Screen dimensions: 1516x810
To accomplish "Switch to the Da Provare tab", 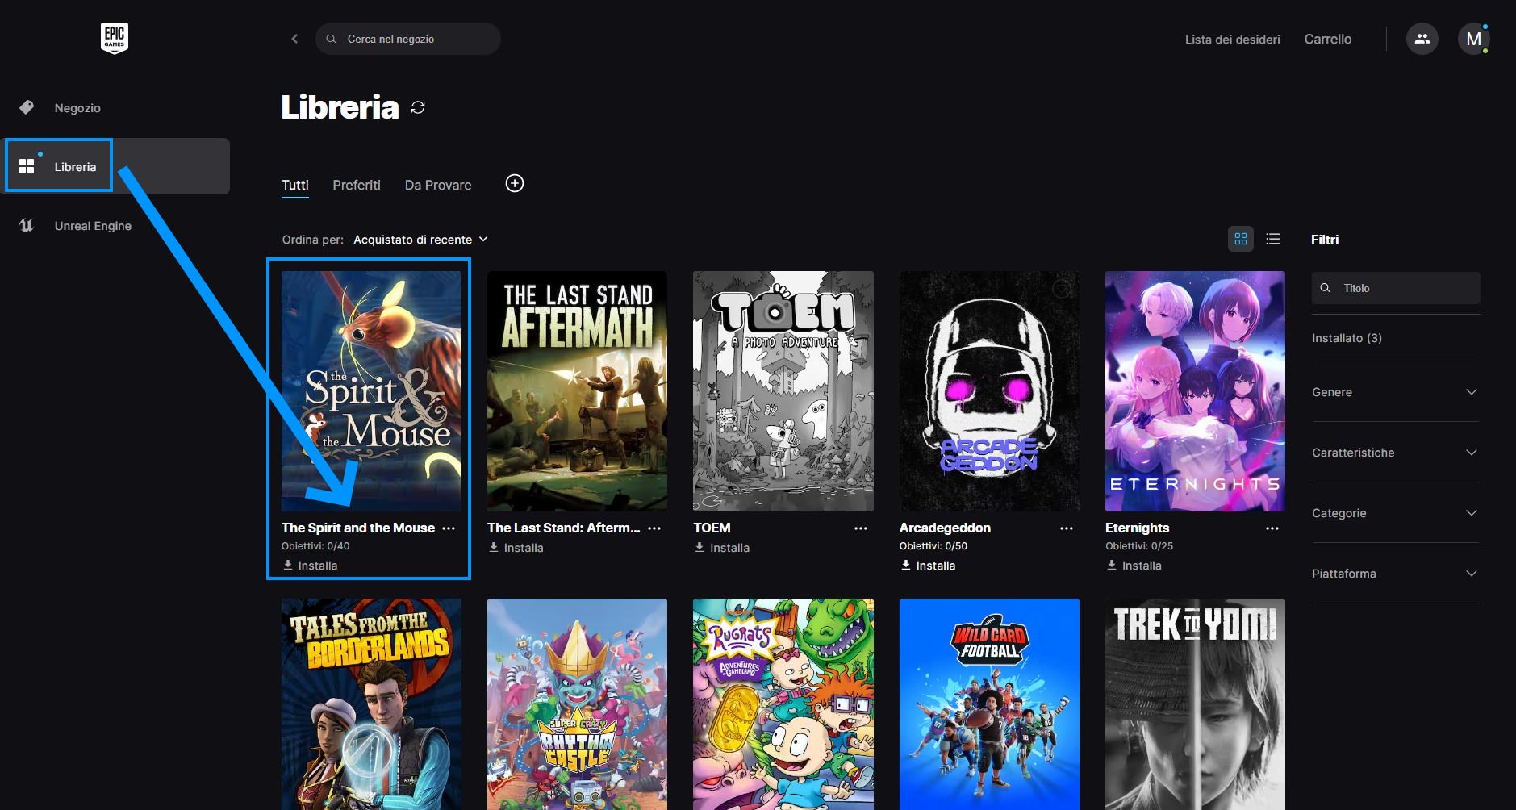I will tap(438, 185).
